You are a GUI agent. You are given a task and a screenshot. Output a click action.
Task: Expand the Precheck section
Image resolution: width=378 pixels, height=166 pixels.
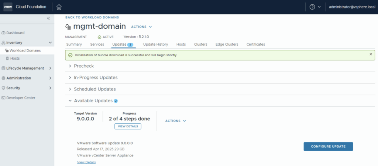[71, 66]
